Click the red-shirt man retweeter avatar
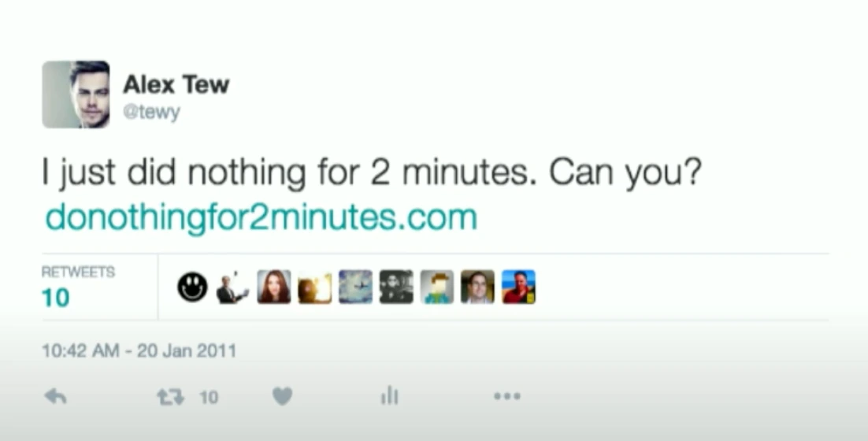Image resolution: width=868 pixels, height=441 pixels. pyautogui.click(x=519, y=287)
